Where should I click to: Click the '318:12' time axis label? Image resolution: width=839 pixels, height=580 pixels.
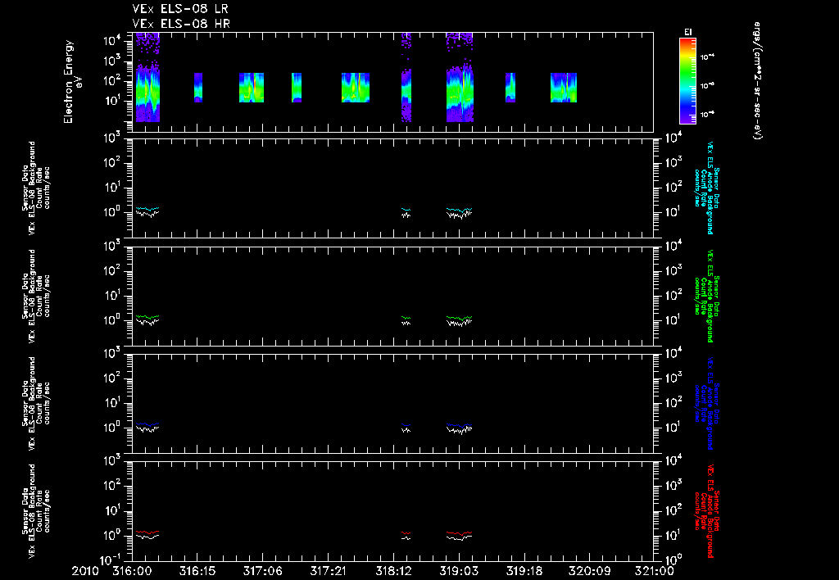point(394,572)
